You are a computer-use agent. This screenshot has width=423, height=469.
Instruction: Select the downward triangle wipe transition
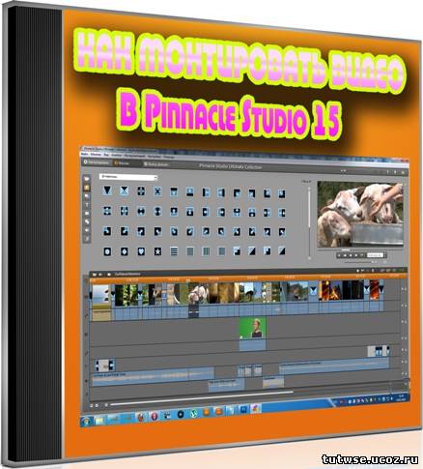click(x=107, y=191)
